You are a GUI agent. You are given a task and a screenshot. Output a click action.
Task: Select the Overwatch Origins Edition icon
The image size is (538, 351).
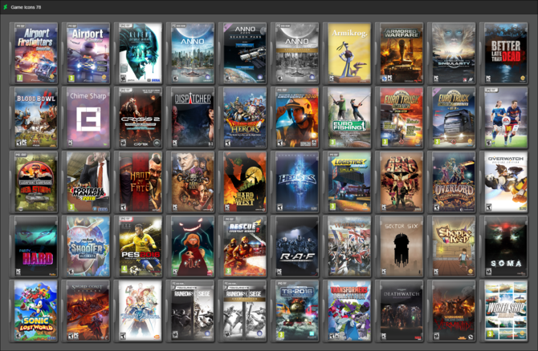pos(503,182)
